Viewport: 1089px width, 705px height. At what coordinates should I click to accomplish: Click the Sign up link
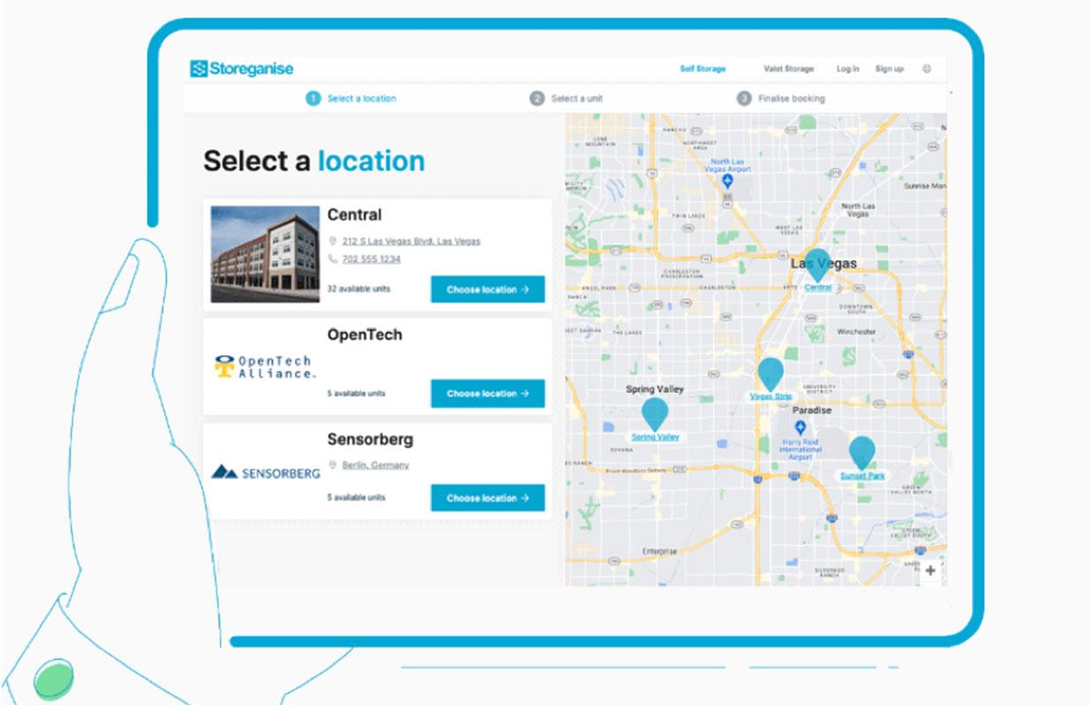[x=889, y=69]
